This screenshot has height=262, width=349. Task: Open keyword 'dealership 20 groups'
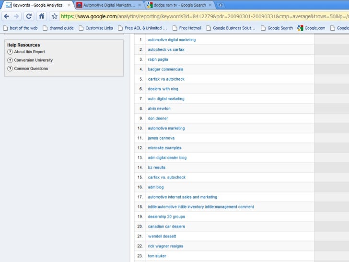click(166, 216)
